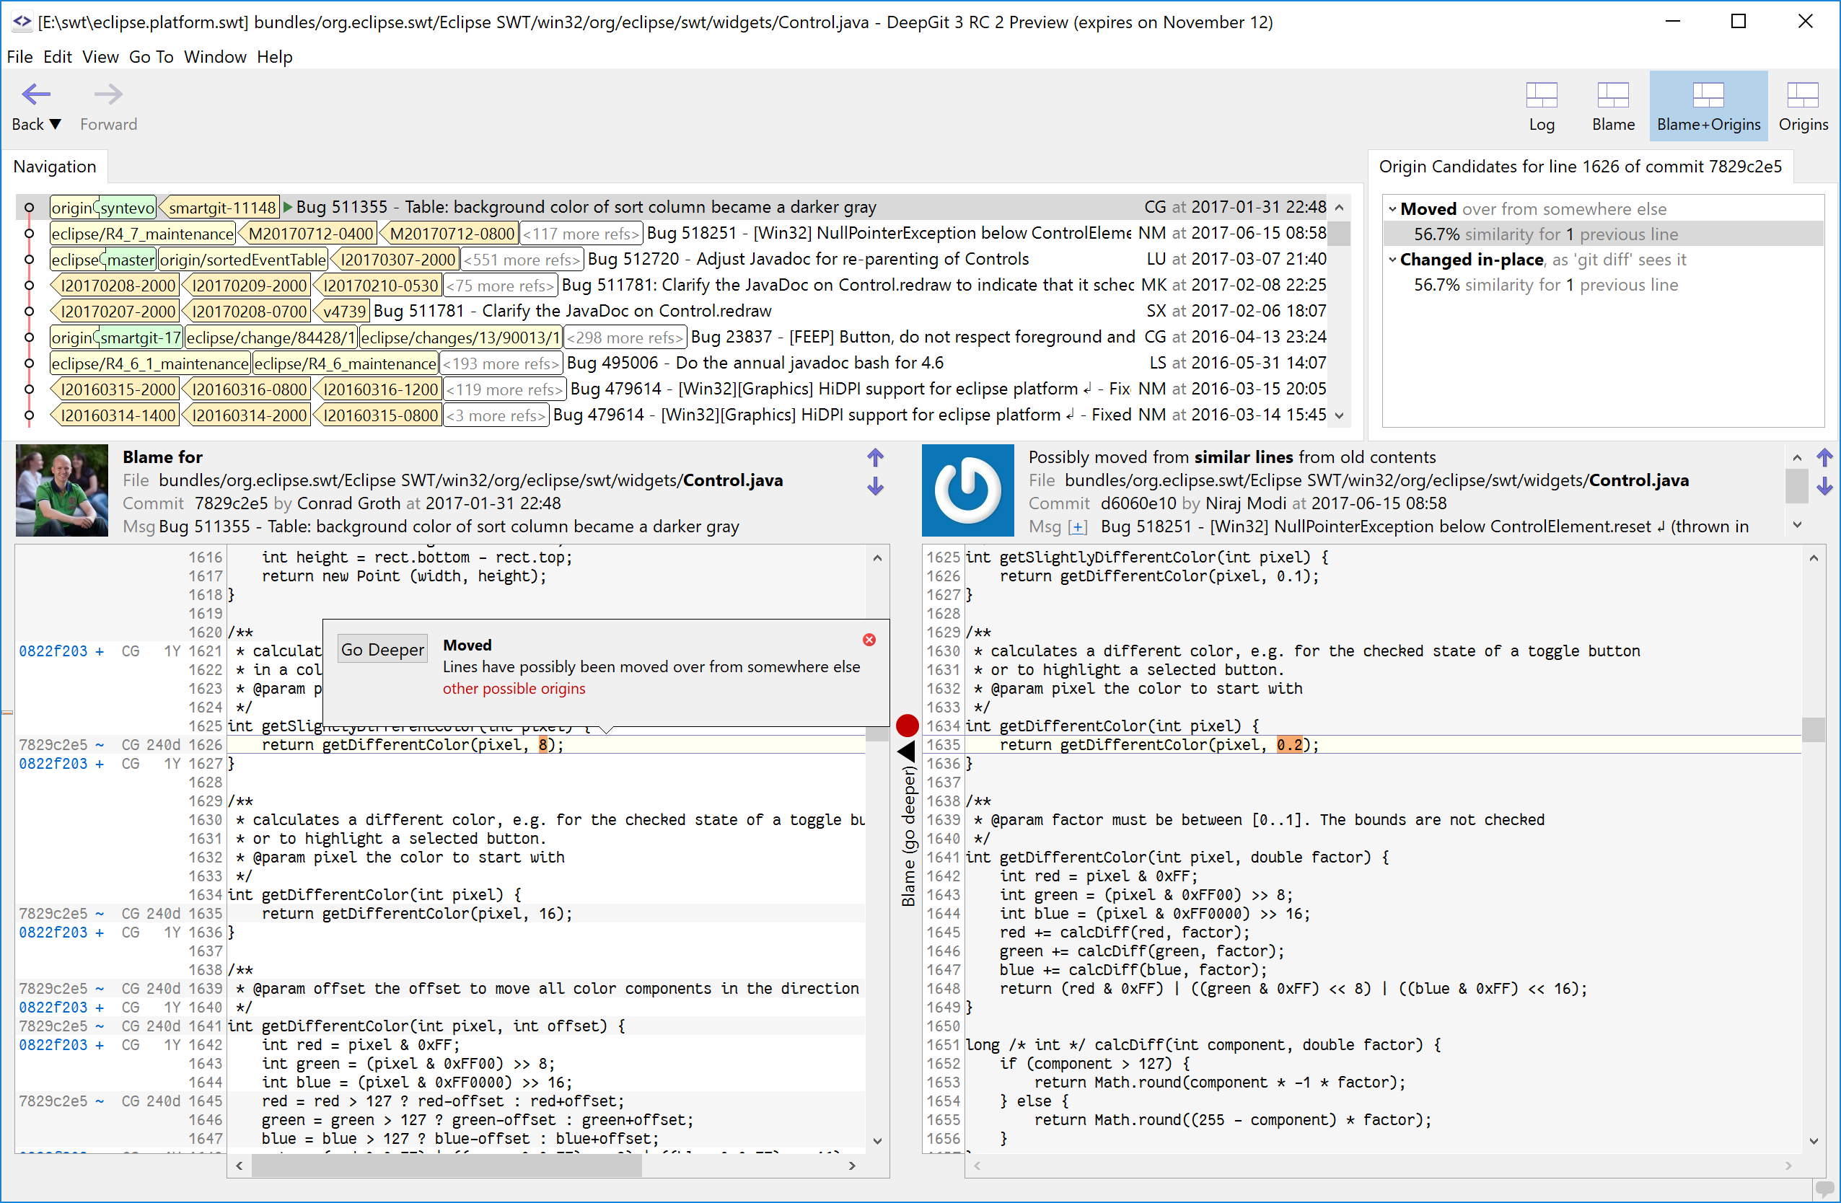
Task: Select the Blame+Origins view
Action: [x=1709, y=105]
